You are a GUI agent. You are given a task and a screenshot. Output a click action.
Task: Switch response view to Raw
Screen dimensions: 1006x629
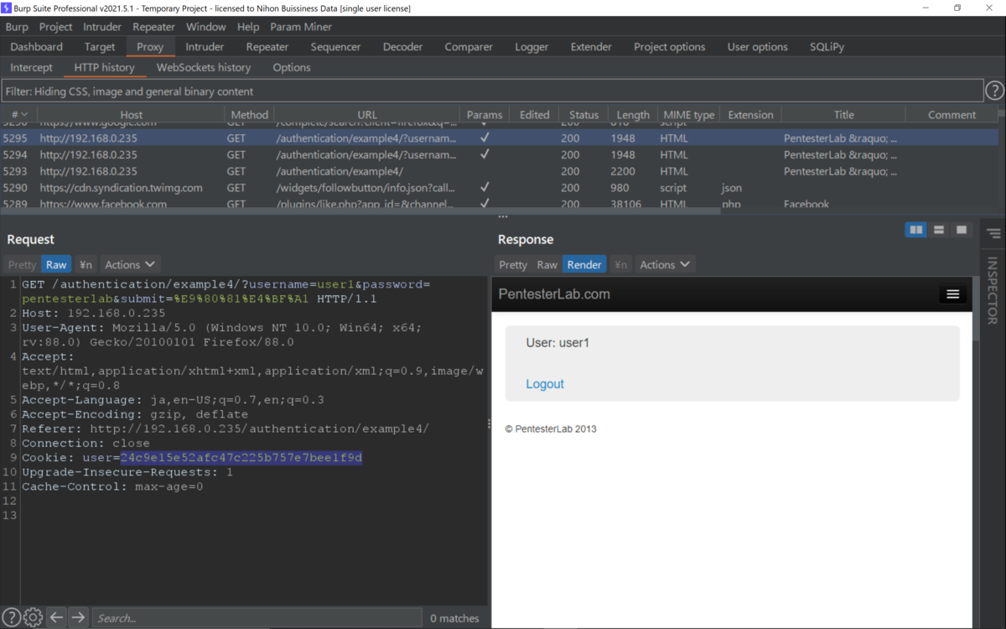(547, 264)
